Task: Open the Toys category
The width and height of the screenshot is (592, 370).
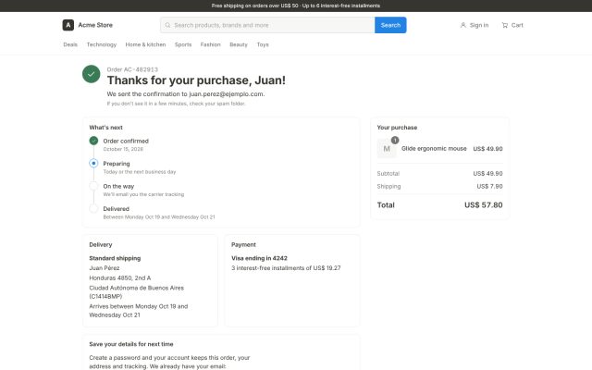Action: pos(263,44)
